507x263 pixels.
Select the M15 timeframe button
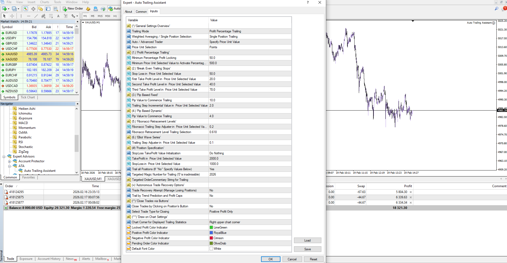100,16
